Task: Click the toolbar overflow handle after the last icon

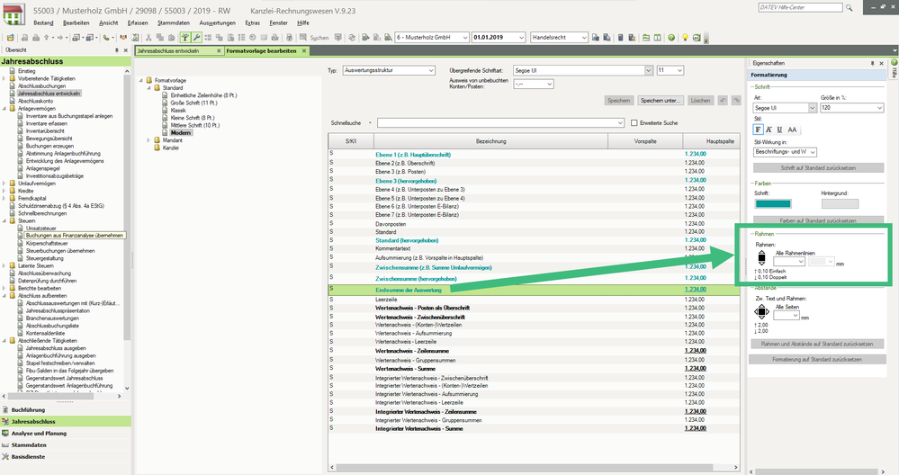Action: tap(706, 39)
